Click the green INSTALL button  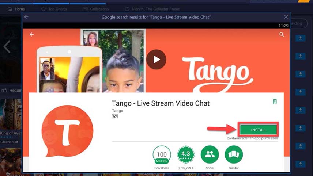point(259,130)
